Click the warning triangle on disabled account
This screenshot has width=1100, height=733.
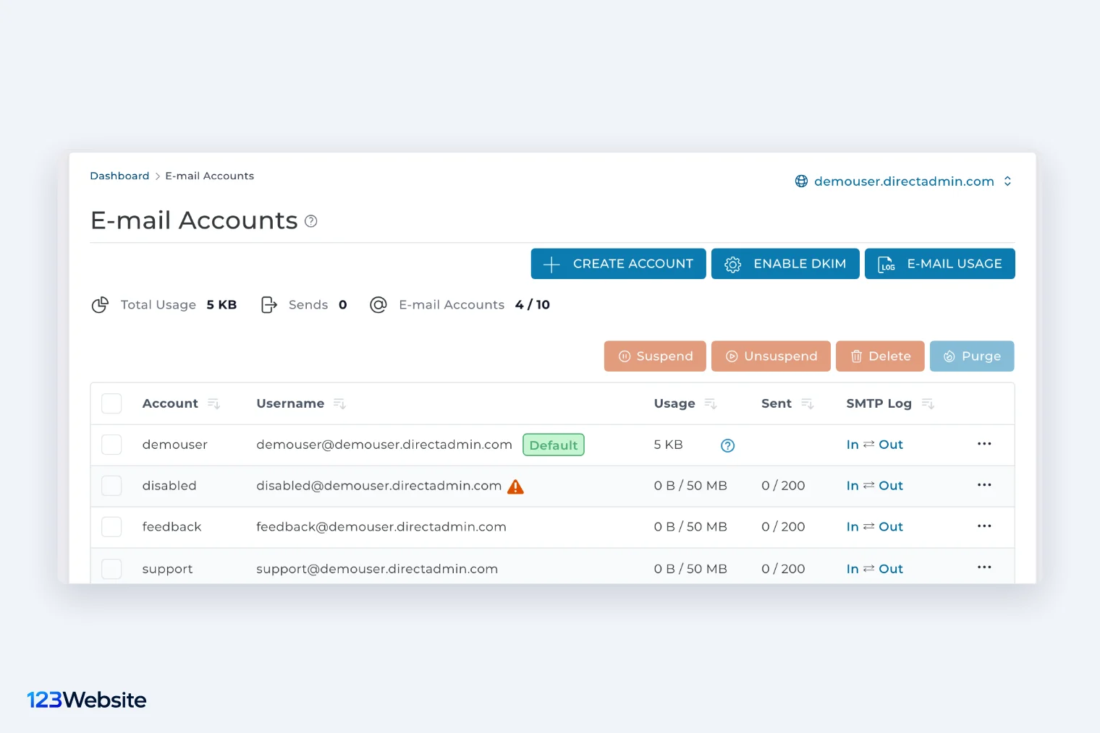515,486
